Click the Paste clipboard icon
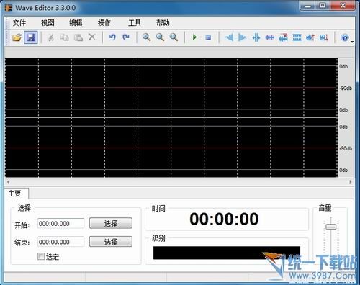 [78, 37]
